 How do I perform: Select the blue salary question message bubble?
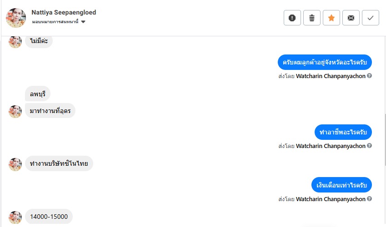pos(341,185)
